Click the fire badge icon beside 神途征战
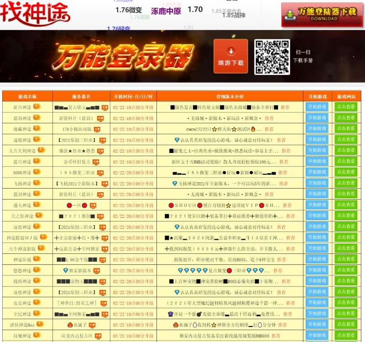The height and width of the screenshot is (342, 365). 37,259
